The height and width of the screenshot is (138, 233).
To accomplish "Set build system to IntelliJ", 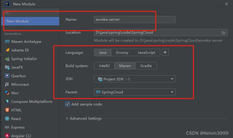I will pos(104,66).
